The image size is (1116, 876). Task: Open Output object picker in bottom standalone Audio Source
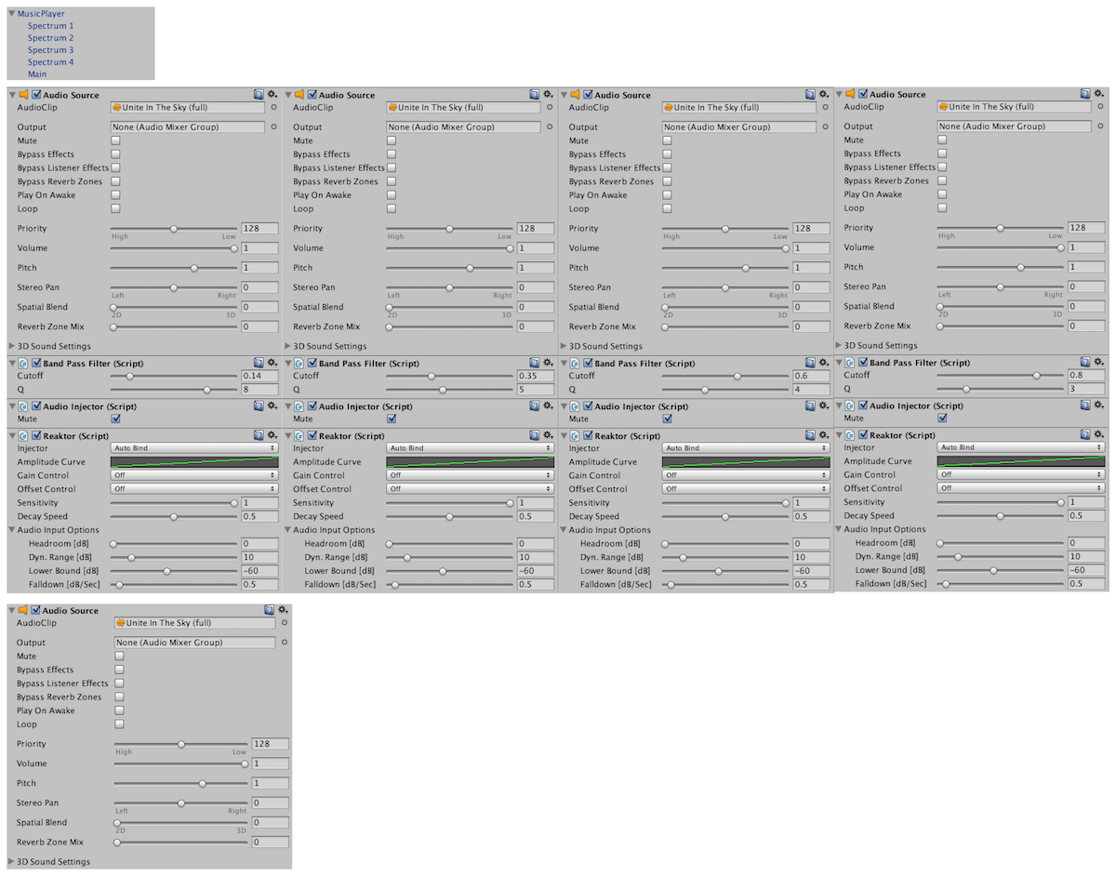(284, 643)
